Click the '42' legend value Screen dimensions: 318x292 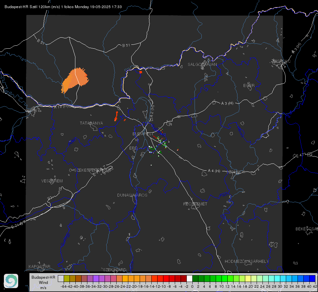tap(315, 286)
